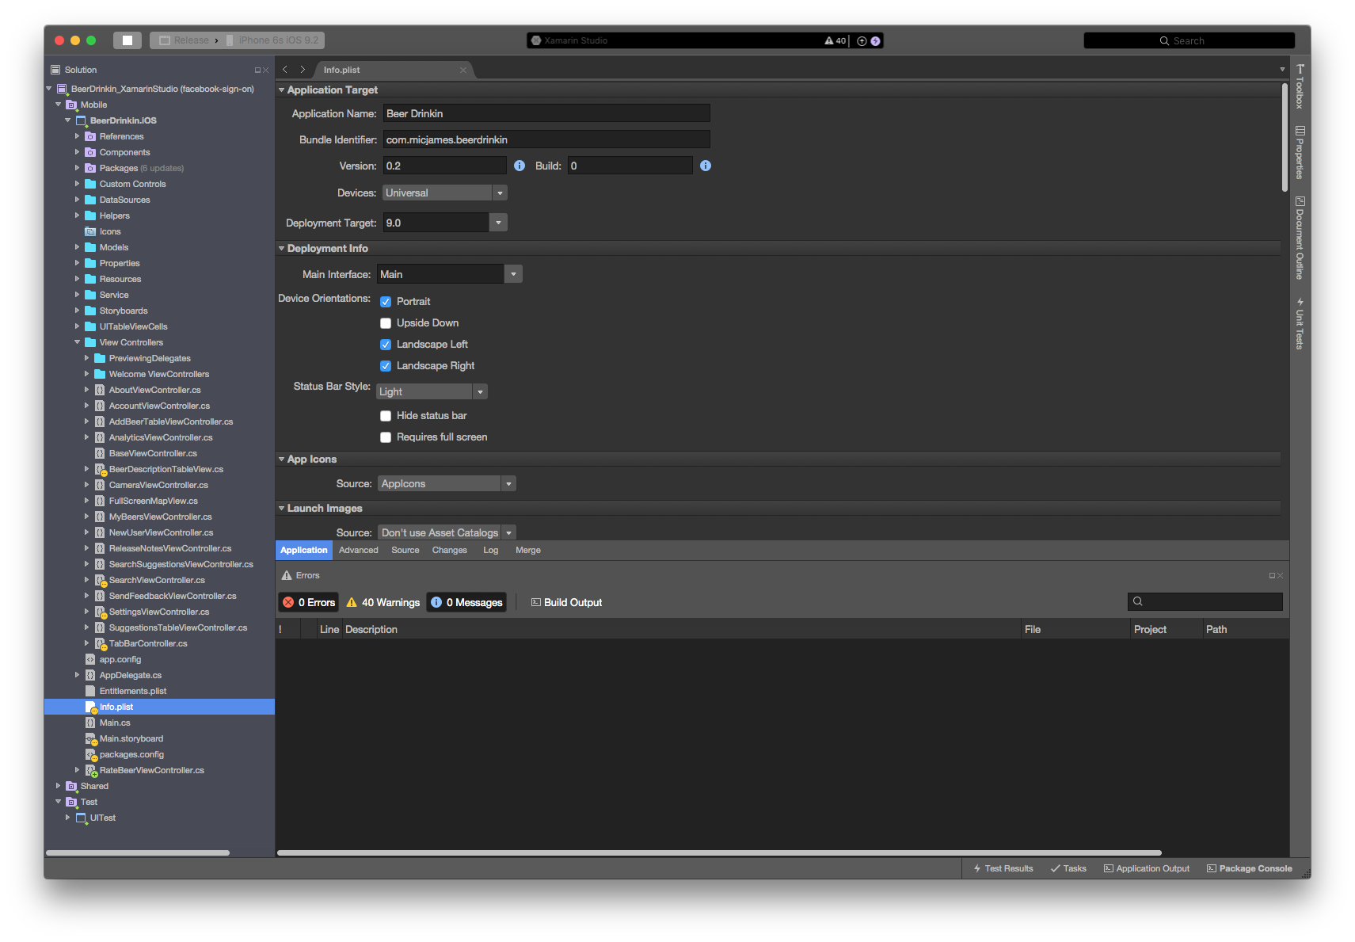Toggle Portrait orientation checkbox
This screenshot has height=942, width=1355.
(x=386, y=302)
